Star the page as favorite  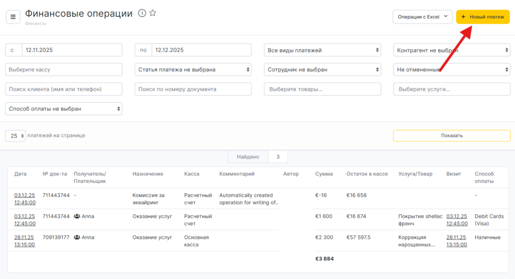(x=153, y=14)
